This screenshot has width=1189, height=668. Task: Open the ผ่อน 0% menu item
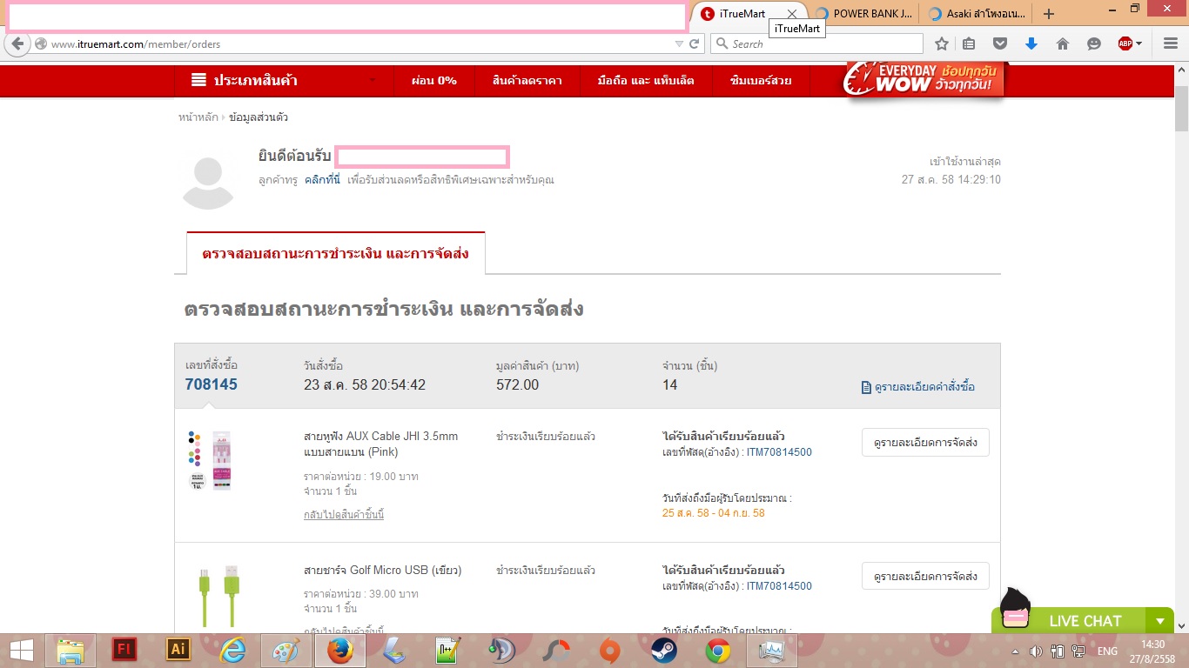pos(434,80)
